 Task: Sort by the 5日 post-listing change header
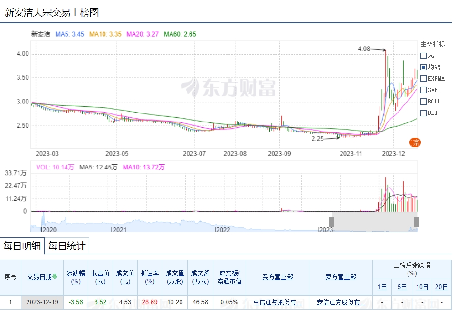point(402,287)
